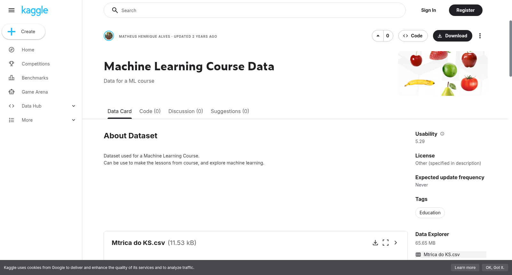Click the Code button in header
Screen dimensions: 512x275
(x=413, y=36)
